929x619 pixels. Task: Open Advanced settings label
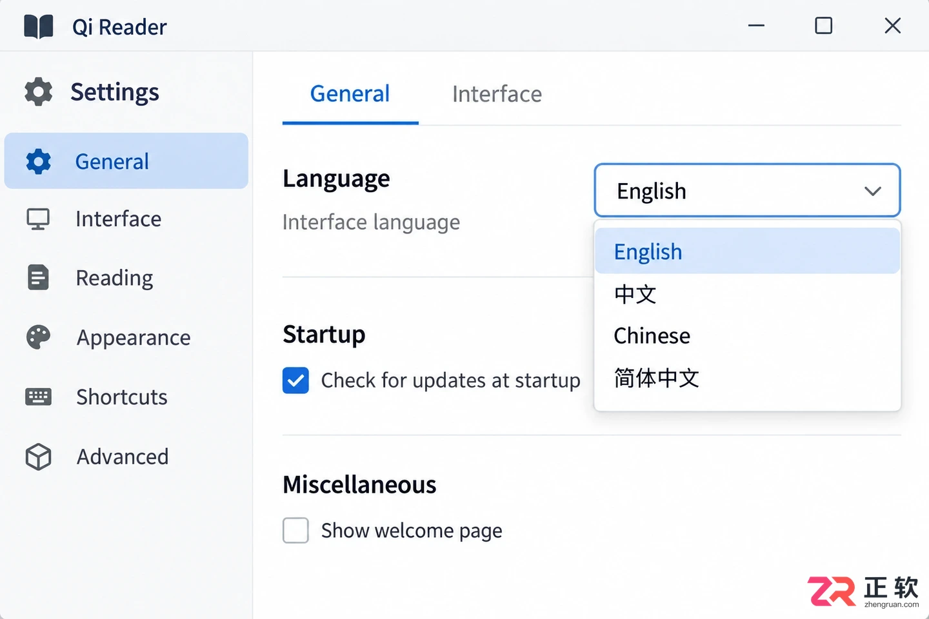pyautogui.click(x=123, y=457)
